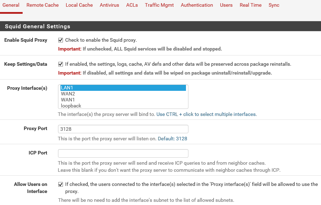Screen dimensions: 321x205
Task: Select the General tab
Action: [11, 5]
